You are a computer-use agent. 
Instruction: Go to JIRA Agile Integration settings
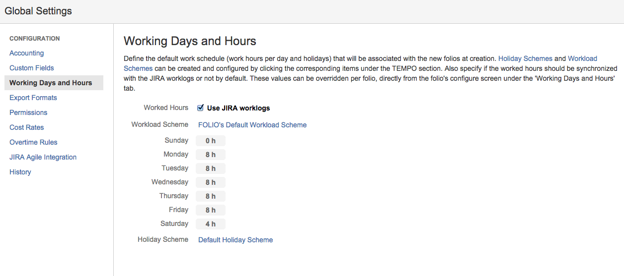43,157
